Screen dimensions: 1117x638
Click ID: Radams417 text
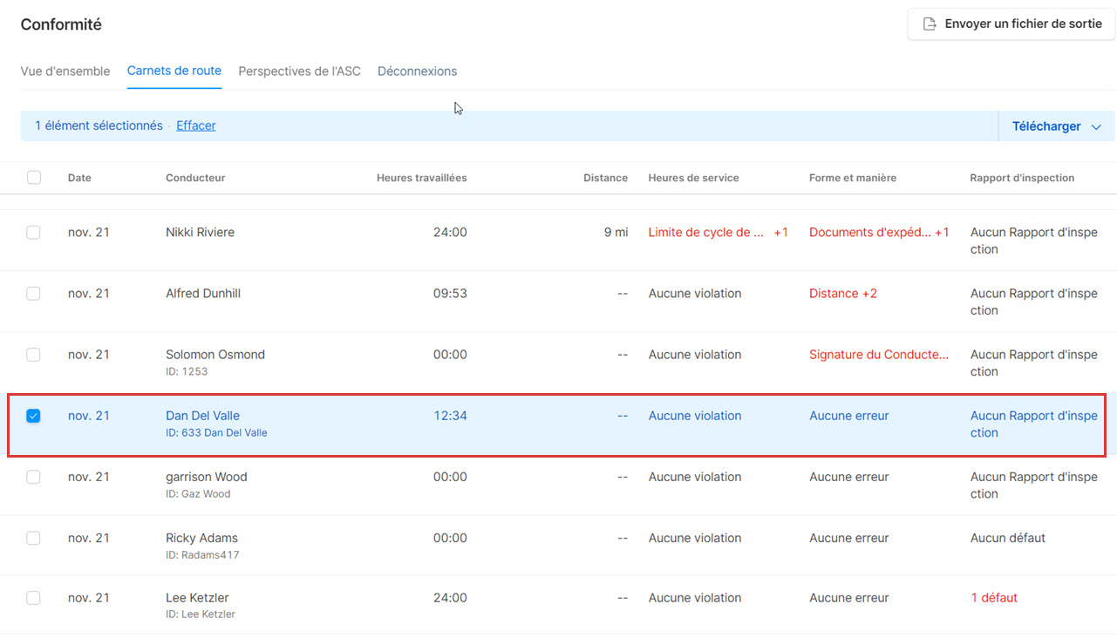pyautogui.click(x=202, y=554)
